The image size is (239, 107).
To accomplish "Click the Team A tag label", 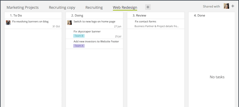I will 79,46.
